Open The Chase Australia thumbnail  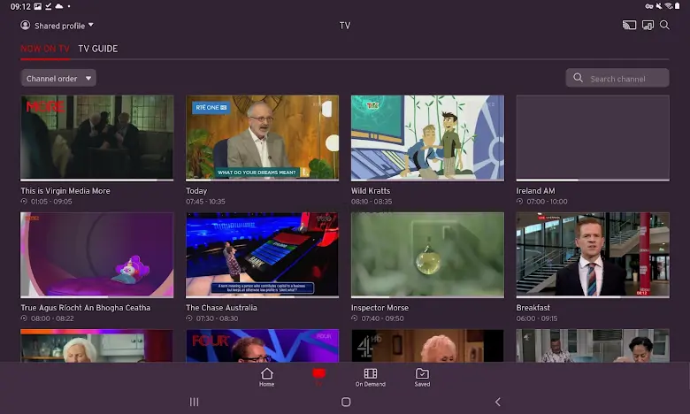point(262,255)
